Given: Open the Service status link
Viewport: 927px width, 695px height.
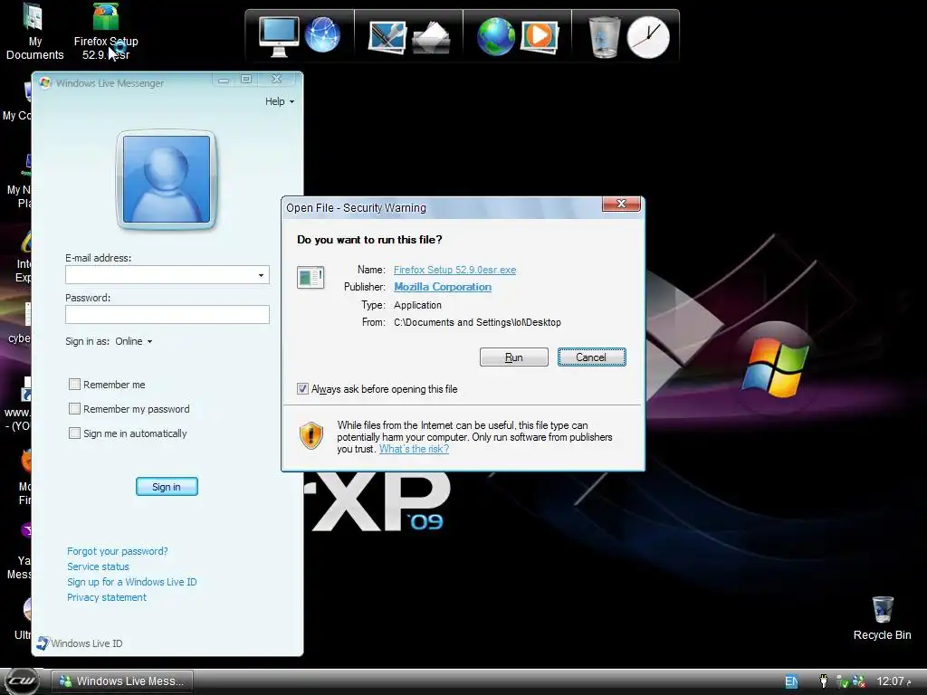Looking at the screenshot, I should coord(98,566).
